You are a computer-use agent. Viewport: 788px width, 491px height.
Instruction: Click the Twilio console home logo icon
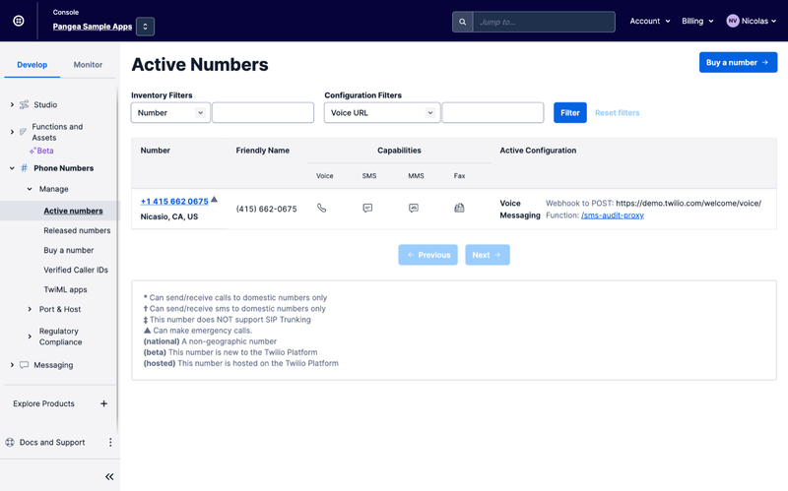(x=18, y=21)
